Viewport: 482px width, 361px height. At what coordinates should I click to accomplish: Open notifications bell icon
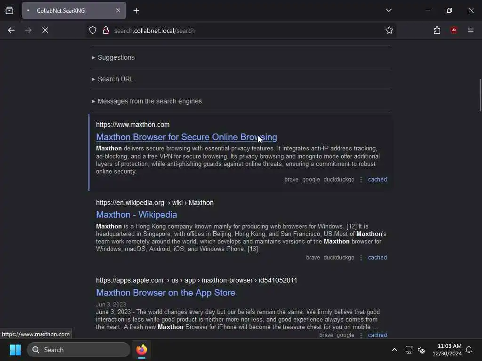pos(469,350)
